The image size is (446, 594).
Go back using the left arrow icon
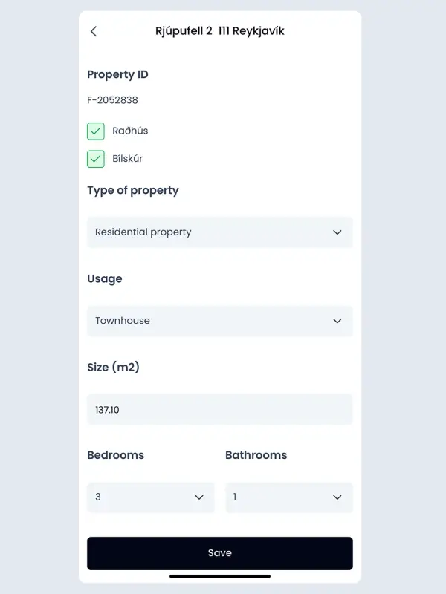[x=94, y=31]
